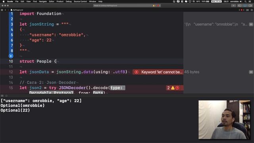Click the 'struct People {' code line
Viewport: 254px width, 143px height.
(x=38, y=61)
